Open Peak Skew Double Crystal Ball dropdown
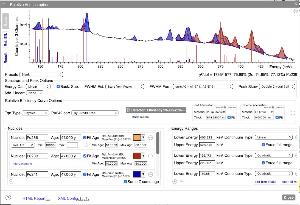300x205 pixels. click(277, 87)
